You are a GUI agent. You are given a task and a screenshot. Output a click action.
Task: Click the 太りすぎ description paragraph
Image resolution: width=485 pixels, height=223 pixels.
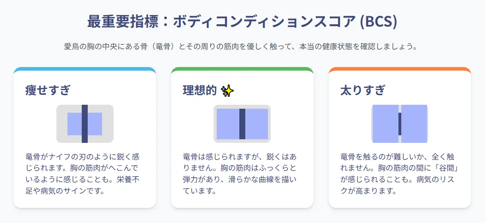click(398, 174)
